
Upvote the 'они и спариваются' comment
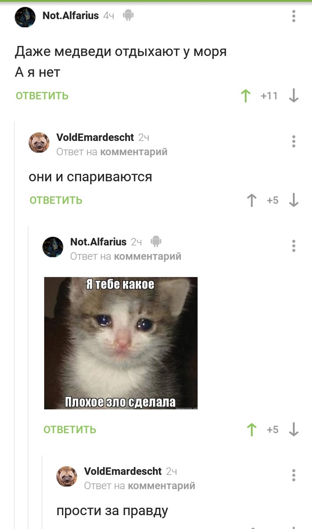coord(252,200)
